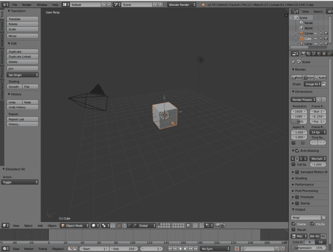Open the Render menu in info header

[x=27, y=5]
